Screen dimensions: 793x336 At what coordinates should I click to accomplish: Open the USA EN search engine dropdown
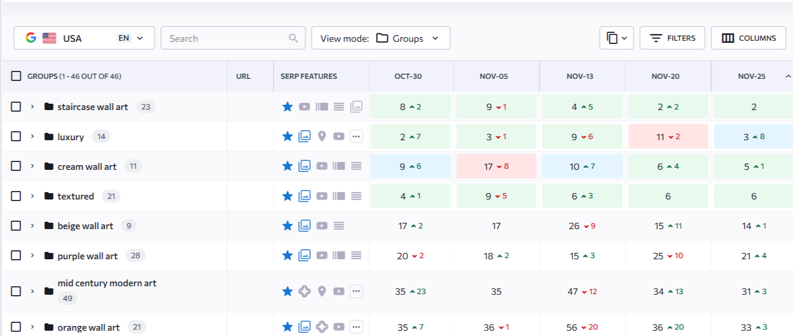(84, 38)
